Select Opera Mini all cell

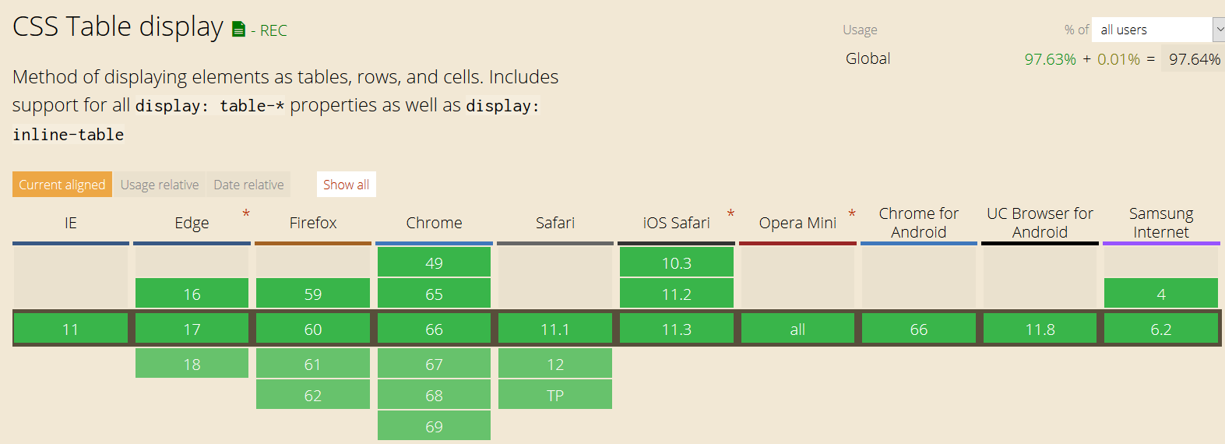pos(797,329)
